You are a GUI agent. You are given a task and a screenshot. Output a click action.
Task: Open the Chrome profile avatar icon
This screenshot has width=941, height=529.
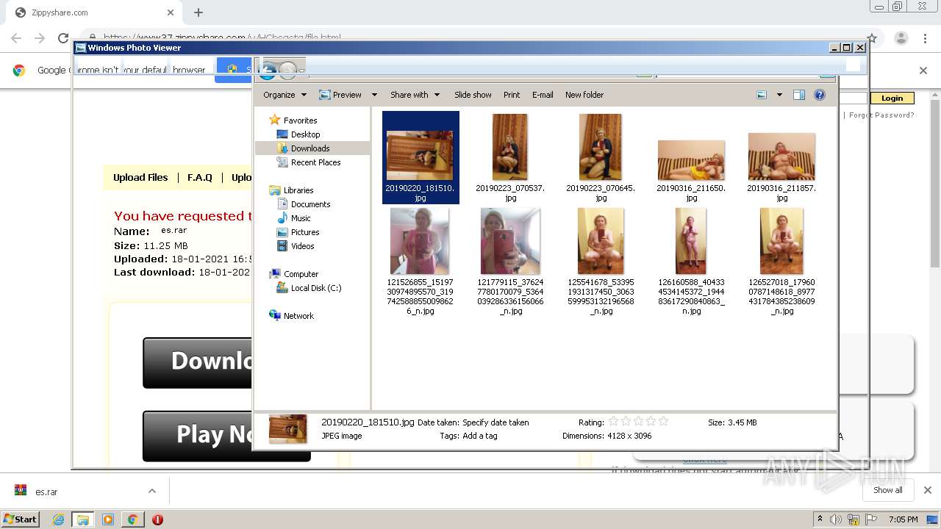point(901,38)
